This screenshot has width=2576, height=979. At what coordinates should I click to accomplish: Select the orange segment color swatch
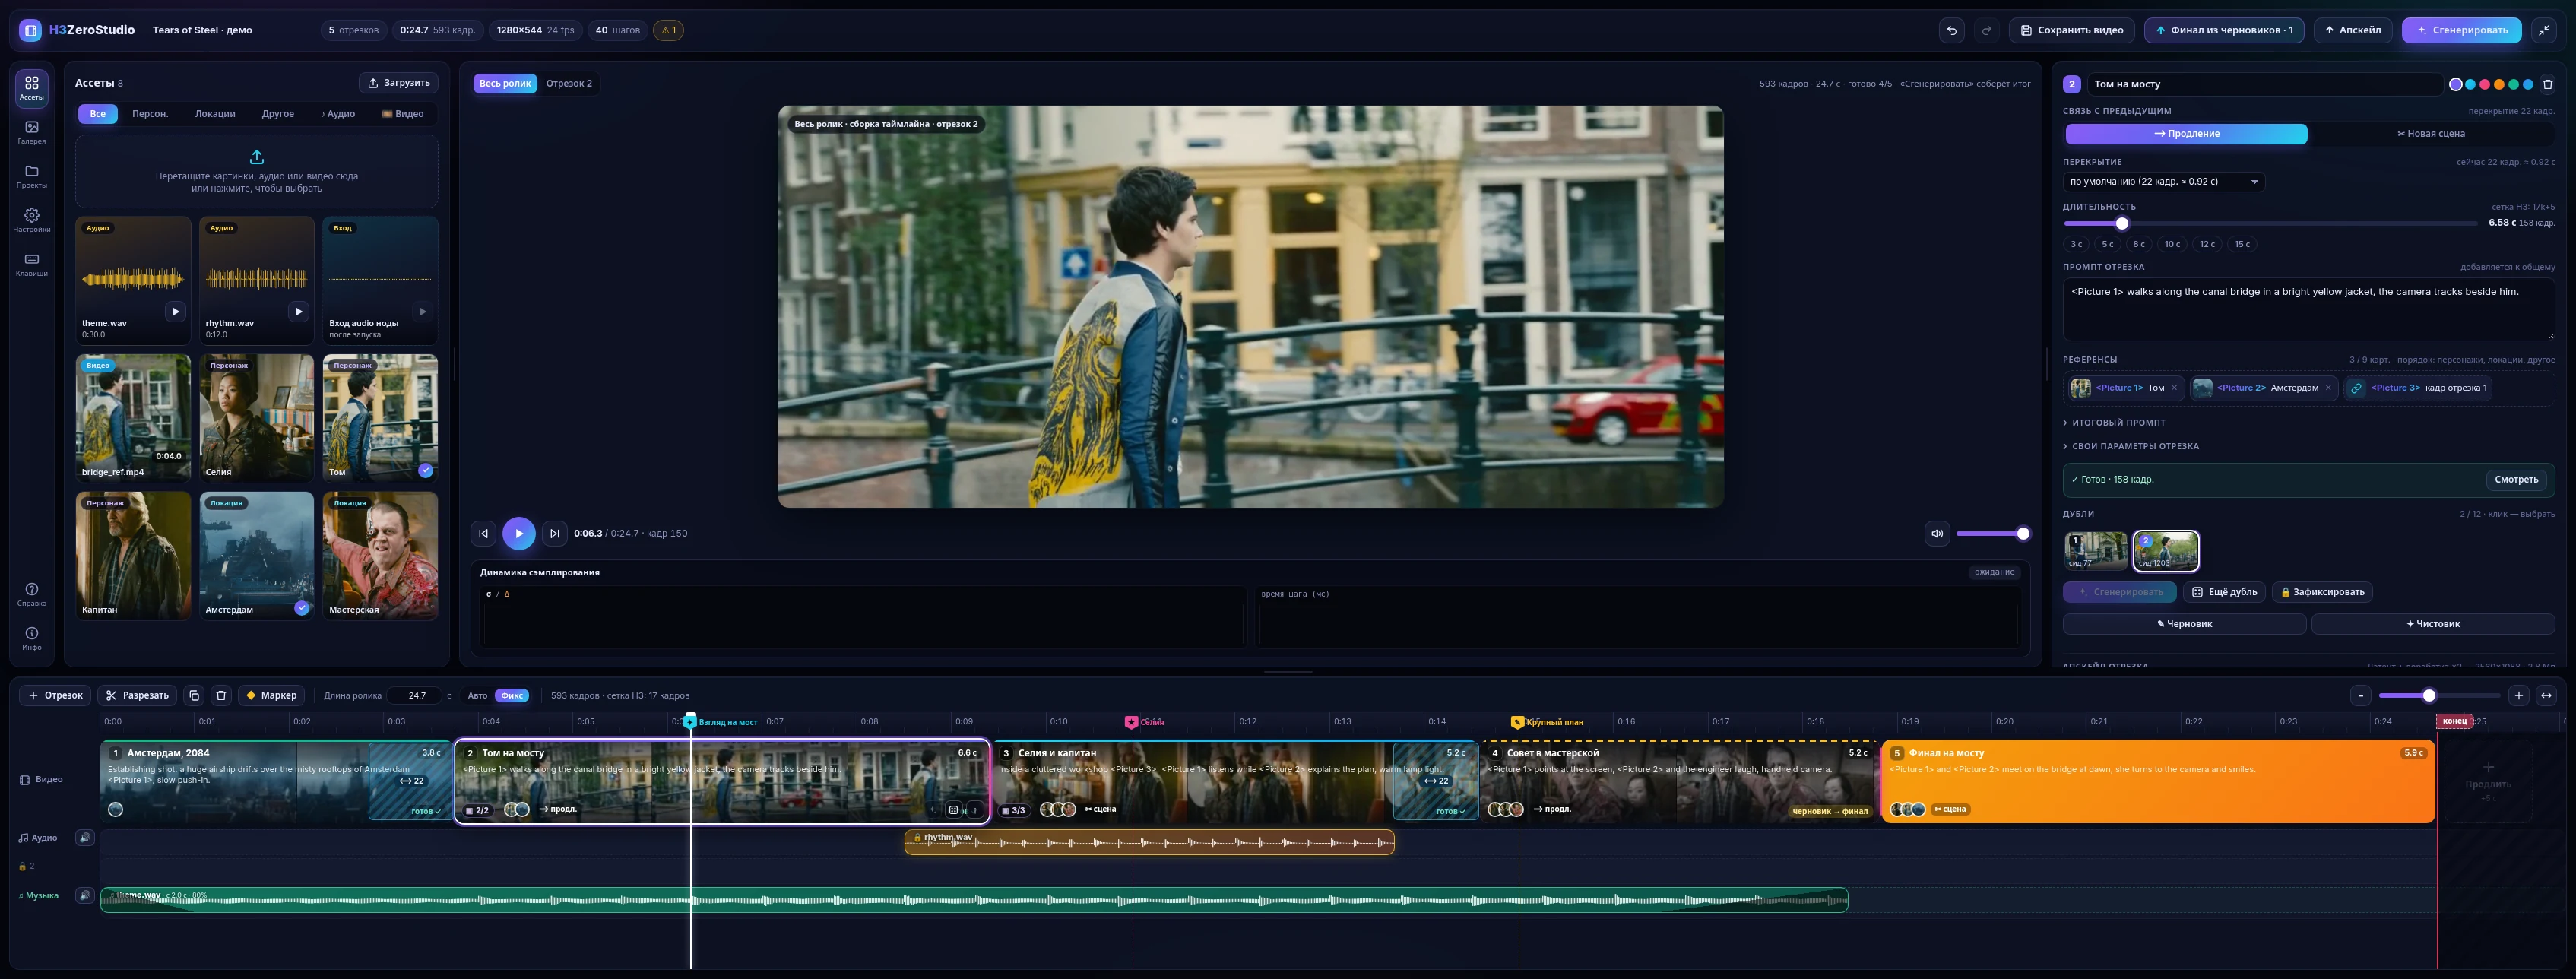click(2499, 84)
